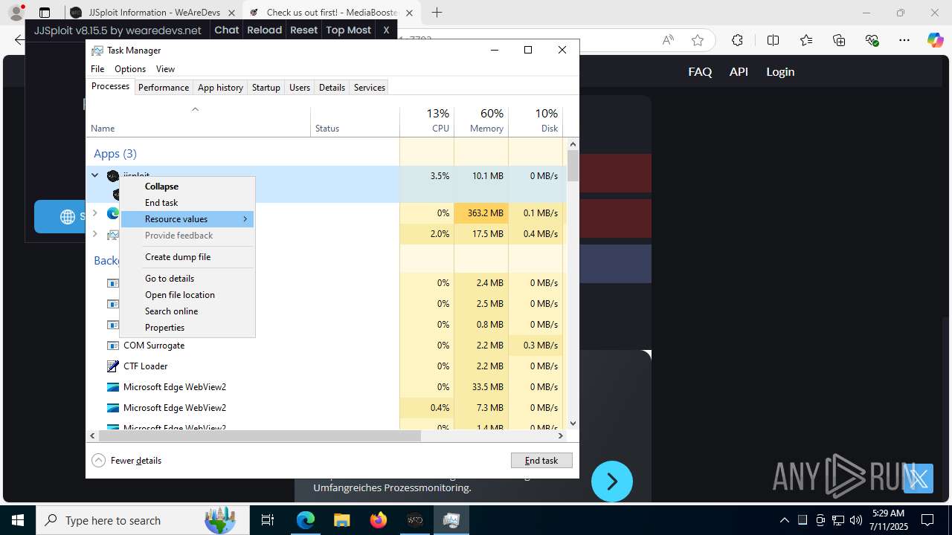952x535 pixels.
Task: Click the End task button at bottom
Action: (541, 461)
